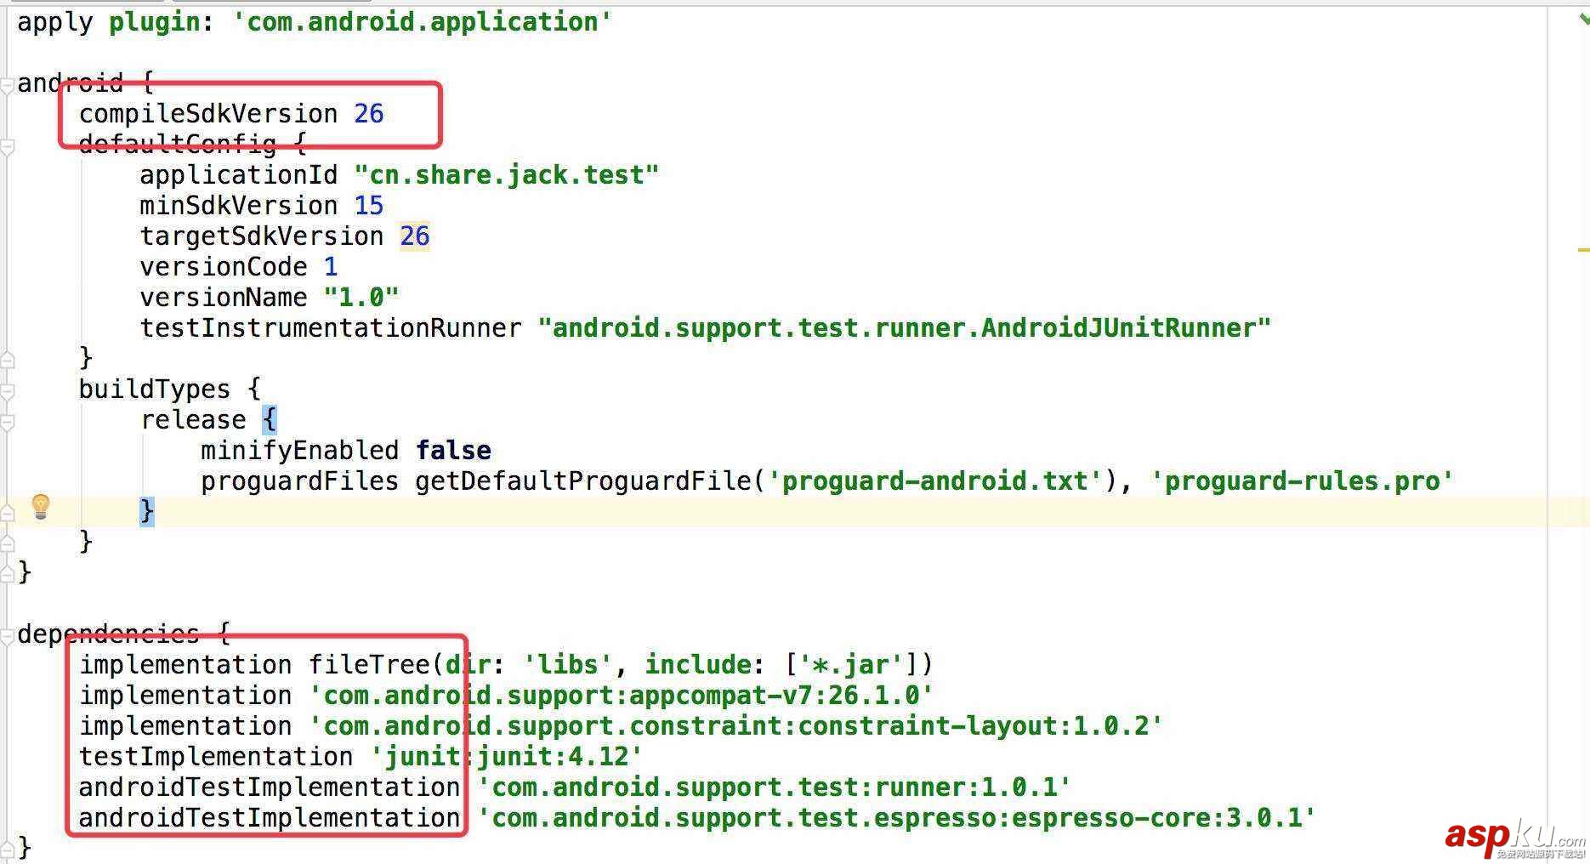Image resolution: width=1590 pixels, height=864 pixels.
Task: Collapse the android block using its gutter arrow
Action: 7,82
